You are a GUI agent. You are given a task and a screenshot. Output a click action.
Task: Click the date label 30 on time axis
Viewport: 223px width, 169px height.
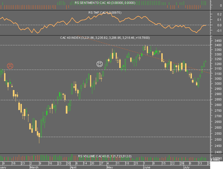pyautogui.click(x=69, y=163)
